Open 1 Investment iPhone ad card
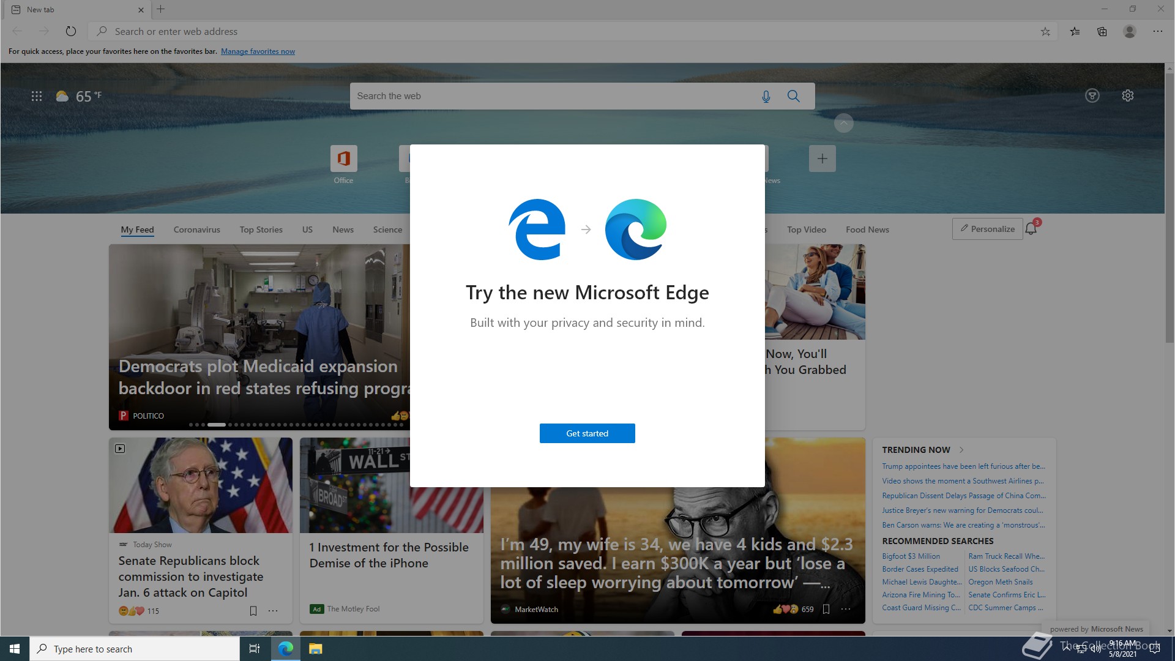The width and height of the screenshot is (1175, 661). (x=391, y=530)
